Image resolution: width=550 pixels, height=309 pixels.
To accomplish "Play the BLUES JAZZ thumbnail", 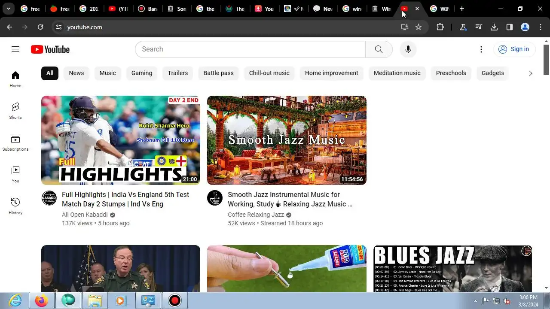I will tap(452, 269).
